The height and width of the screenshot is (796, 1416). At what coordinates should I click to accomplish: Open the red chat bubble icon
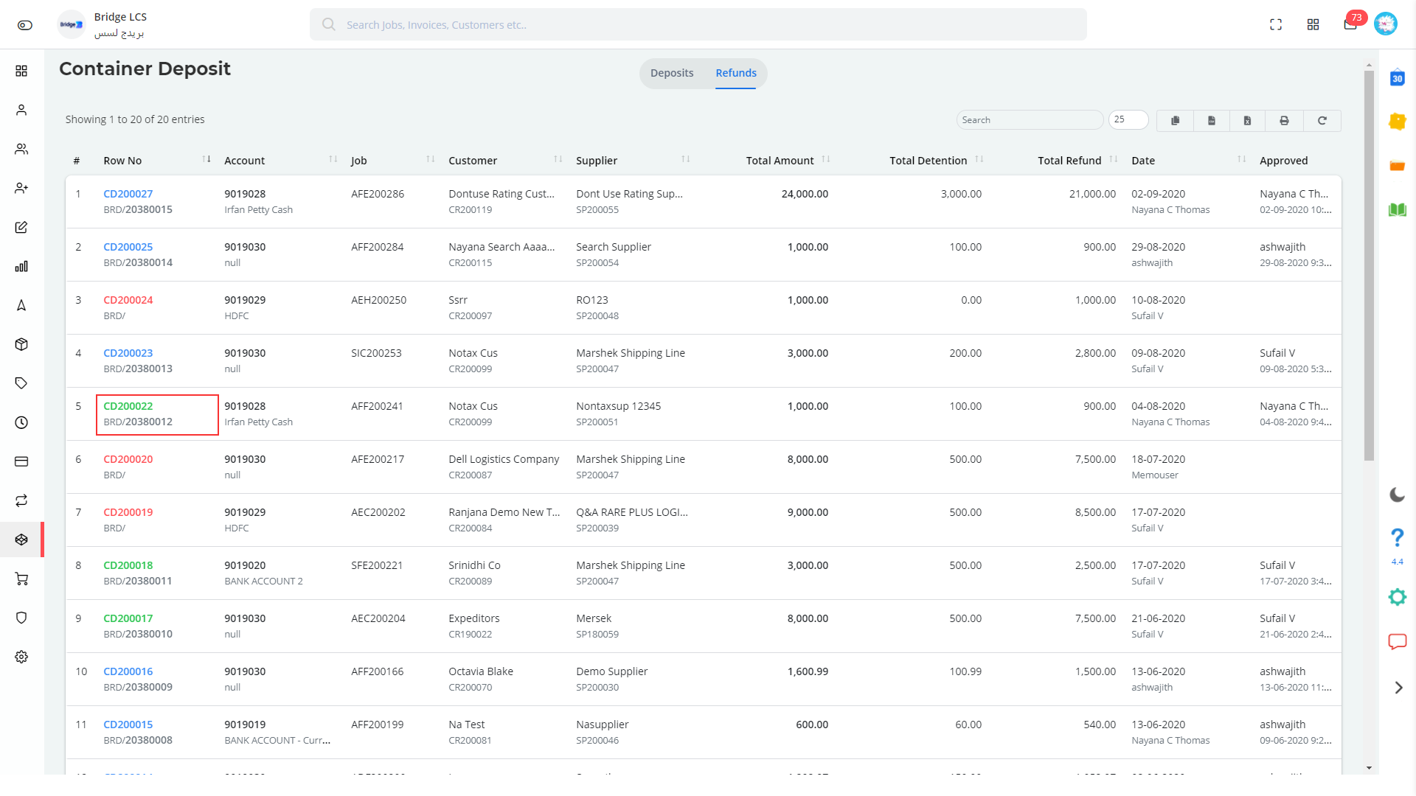[1398, 642]
